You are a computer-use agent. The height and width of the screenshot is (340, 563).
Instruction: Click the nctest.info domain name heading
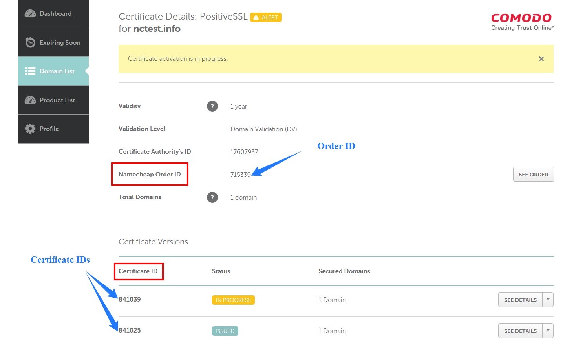tap(157, 29)
